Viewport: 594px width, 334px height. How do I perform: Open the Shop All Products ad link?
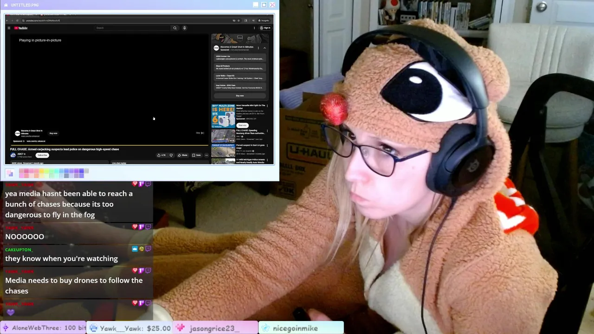click(239, 67)
